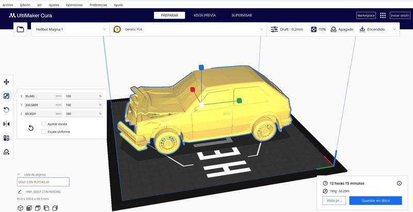The height and width of the screenshot is (212, 413).
Task: Click the UltiMaker Cura logo
Action: 30,15
